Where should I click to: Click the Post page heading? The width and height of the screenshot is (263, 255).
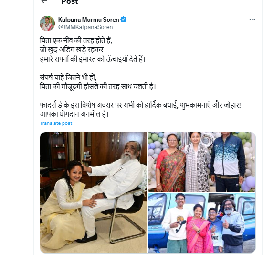click(70, 2)
